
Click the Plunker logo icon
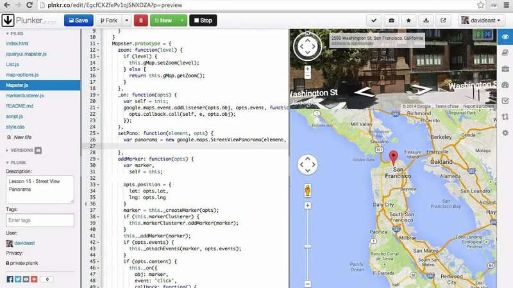[x=8, y=20]
